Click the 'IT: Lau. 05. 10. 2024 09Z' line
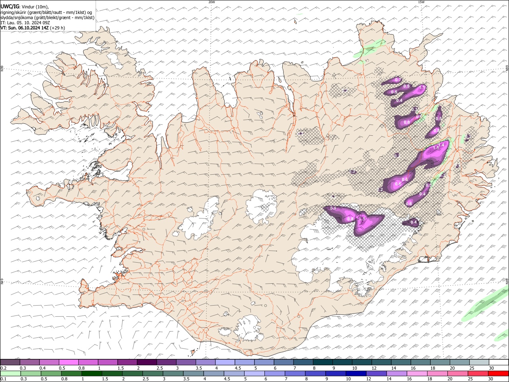The width and height of the screenshot is (509, 382). [25, 23]
